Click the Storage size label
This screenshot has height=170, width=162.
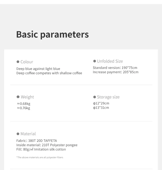point(108,97)
